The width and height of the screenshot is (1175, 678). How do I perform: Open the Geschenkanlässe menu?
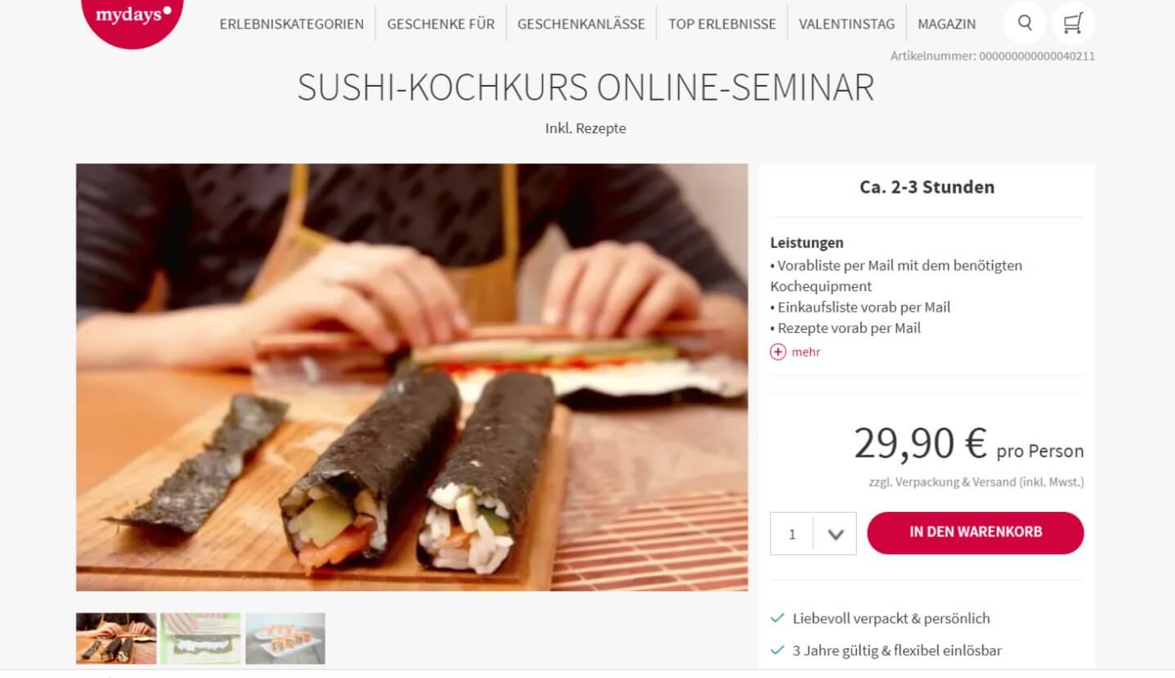(581, 24)
